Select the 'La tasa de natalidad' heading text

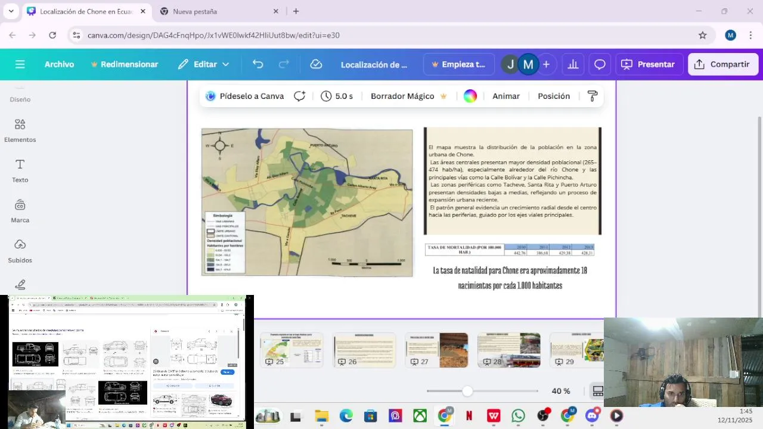pyautogui.click(x=510, y=278)
